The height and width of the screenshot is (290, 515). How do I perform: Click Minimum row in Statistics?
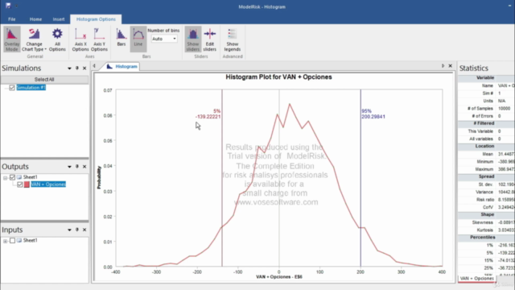click(486, 162)
